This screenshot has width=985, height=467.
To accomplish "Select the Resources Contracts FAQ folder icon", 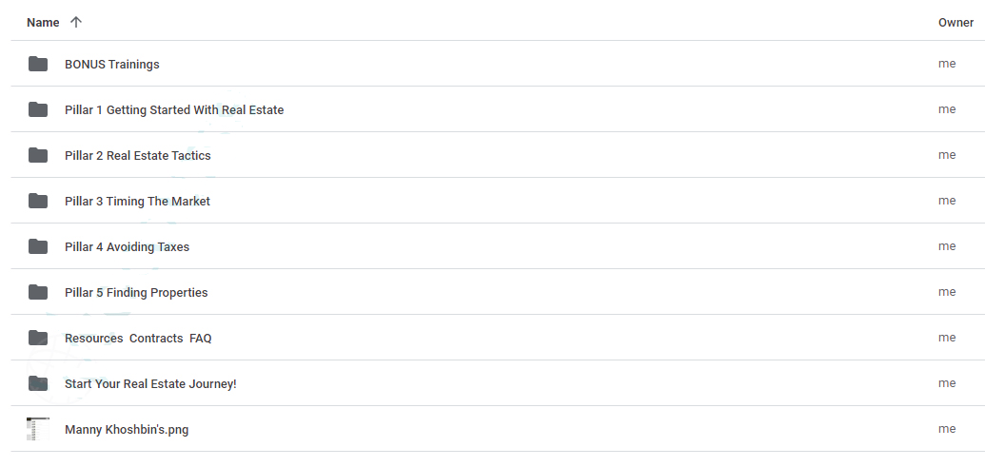I will 38,338.
